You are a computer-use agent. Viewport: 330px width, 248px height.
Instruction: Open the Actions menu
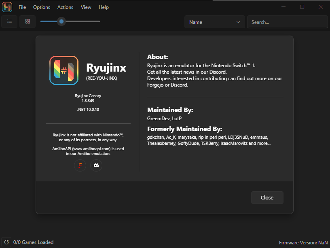coord(65,7)
